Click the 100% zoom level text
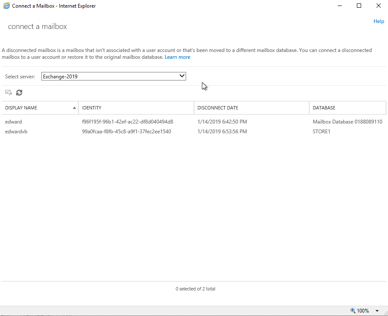Screen dimensions: 388x316 point(363,311)
